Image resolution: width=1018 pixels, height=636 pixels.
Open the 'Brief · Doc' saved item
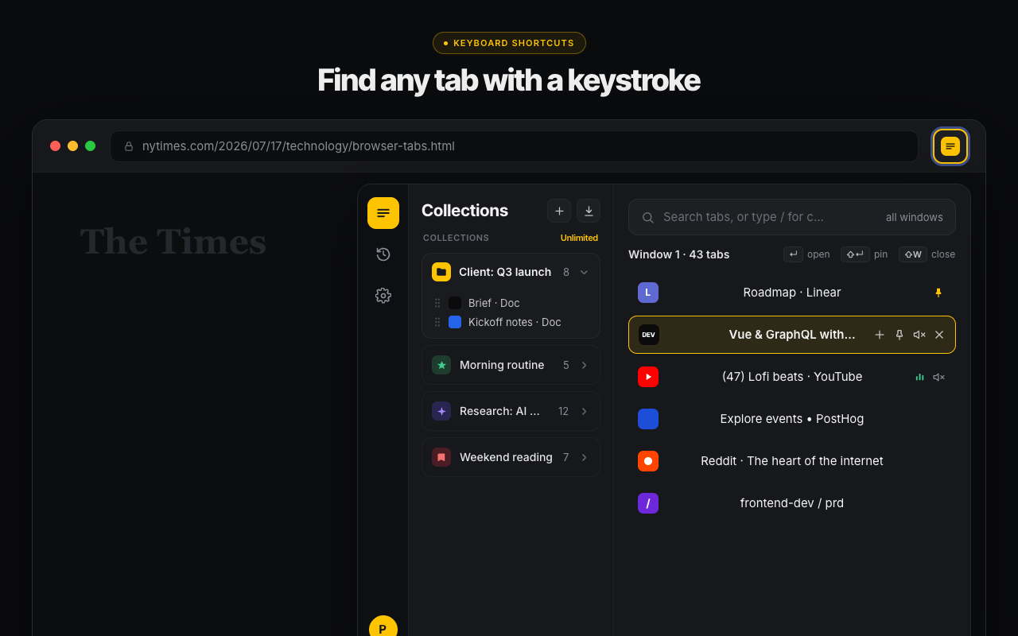[494, 303]
